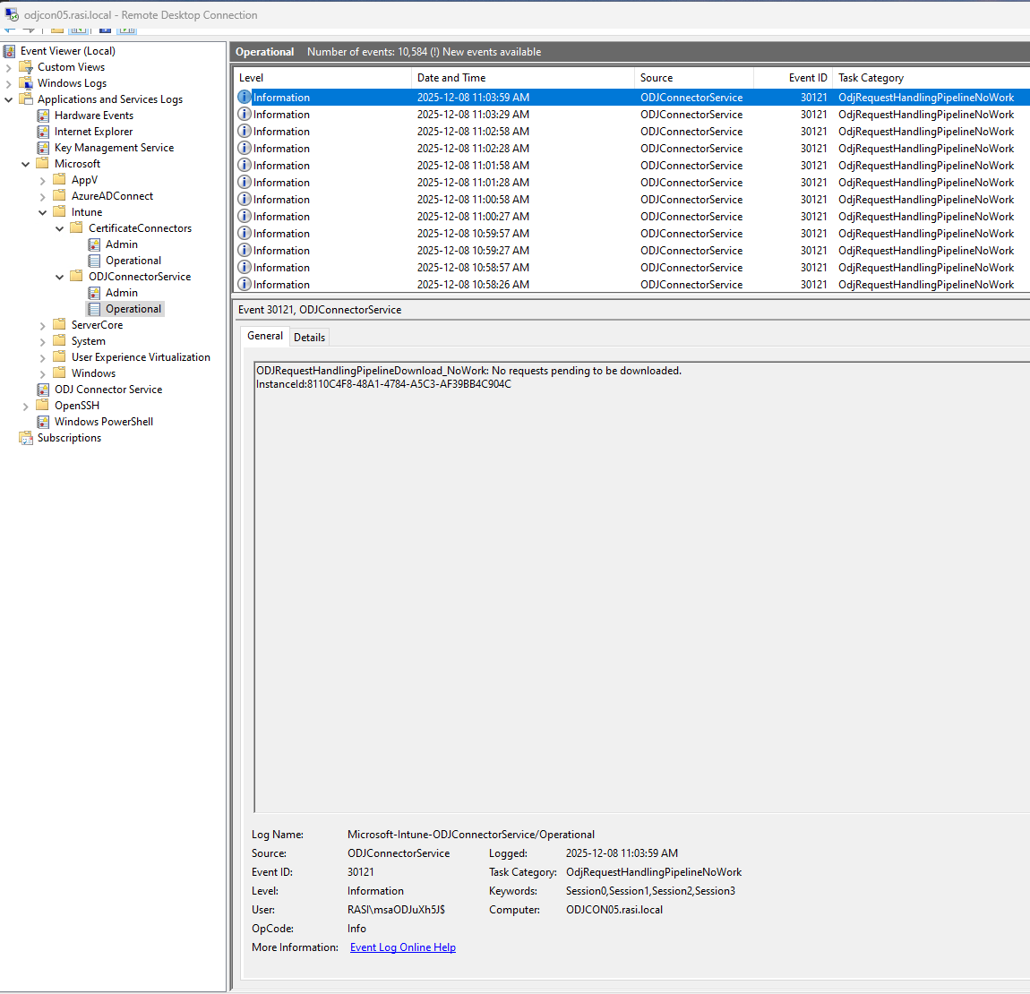Image resolution: width=1030 pixels, height=994 pixels.
Task: Select the event dated 11:02:28 AM
Action: (x=632, y=149)
